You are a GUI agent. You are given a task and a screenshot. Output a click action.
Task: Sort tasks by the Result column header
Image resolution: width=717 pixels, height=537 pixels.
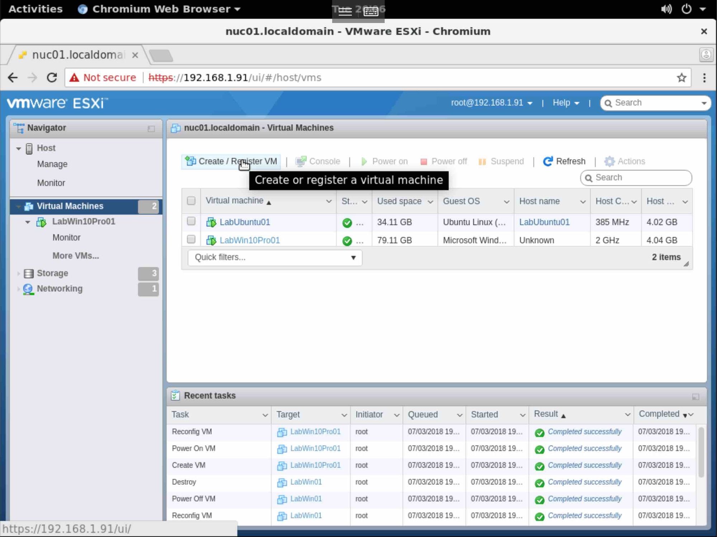pos(546,414)
